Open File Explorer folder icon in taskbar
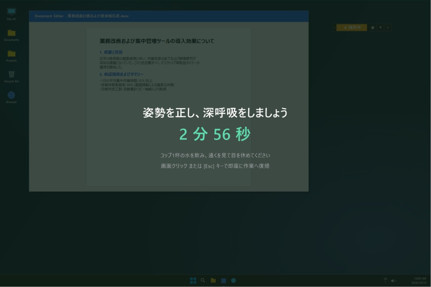Viewport: 431px width, 287px height. [x=213, y=280]
